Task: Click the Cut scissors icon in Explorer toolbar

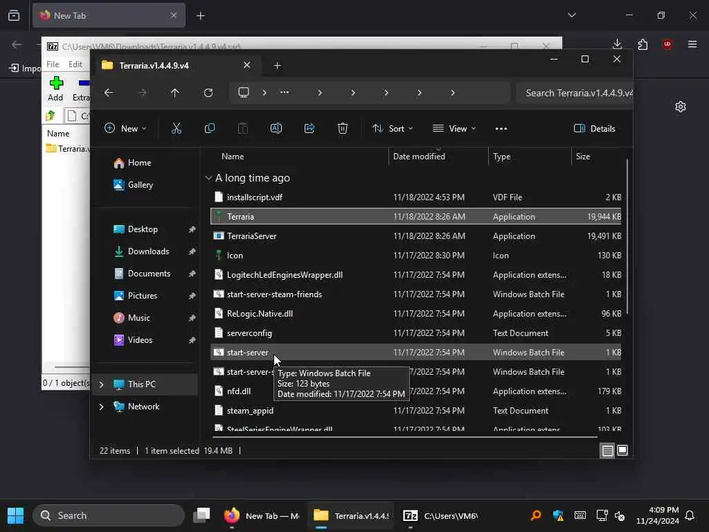Action: tap(177, 128)
